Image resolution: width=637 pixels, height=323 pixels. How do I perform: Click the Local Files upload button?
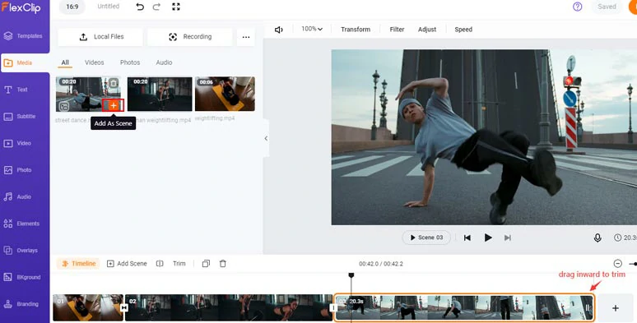point(100,37)
